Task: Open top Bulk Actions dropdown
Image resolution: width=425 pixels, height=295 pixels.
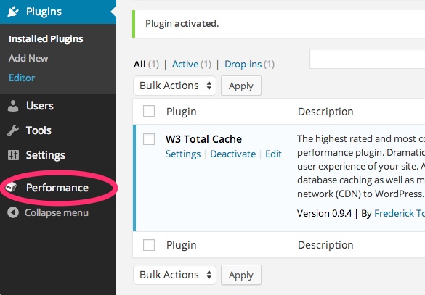Action: coord(174,86)
